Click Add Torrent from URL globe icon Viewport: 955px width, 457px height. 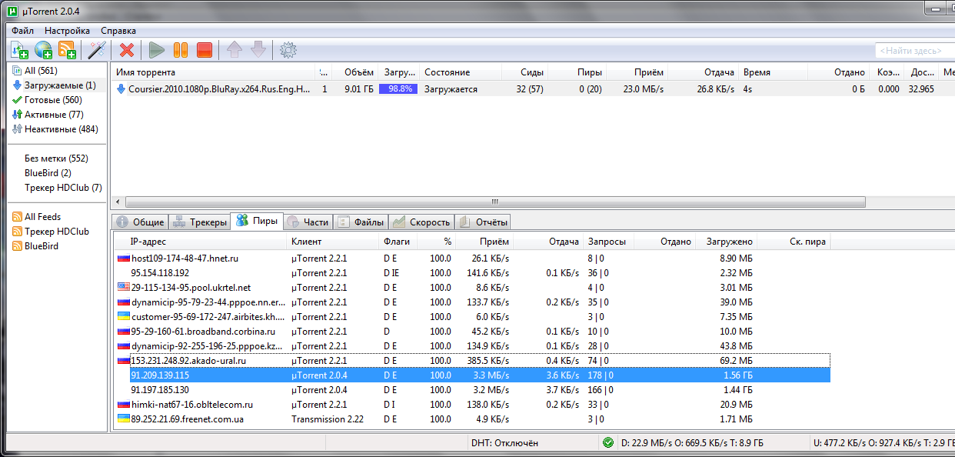pyautogui.click(x=44, y=50)
